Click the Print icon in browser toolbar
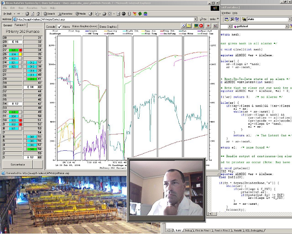This screenshot has height=234, width=292. 104,14
